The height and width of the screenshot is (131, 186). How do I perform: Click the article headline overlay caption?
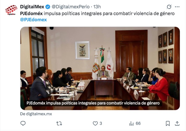[93, 103]
